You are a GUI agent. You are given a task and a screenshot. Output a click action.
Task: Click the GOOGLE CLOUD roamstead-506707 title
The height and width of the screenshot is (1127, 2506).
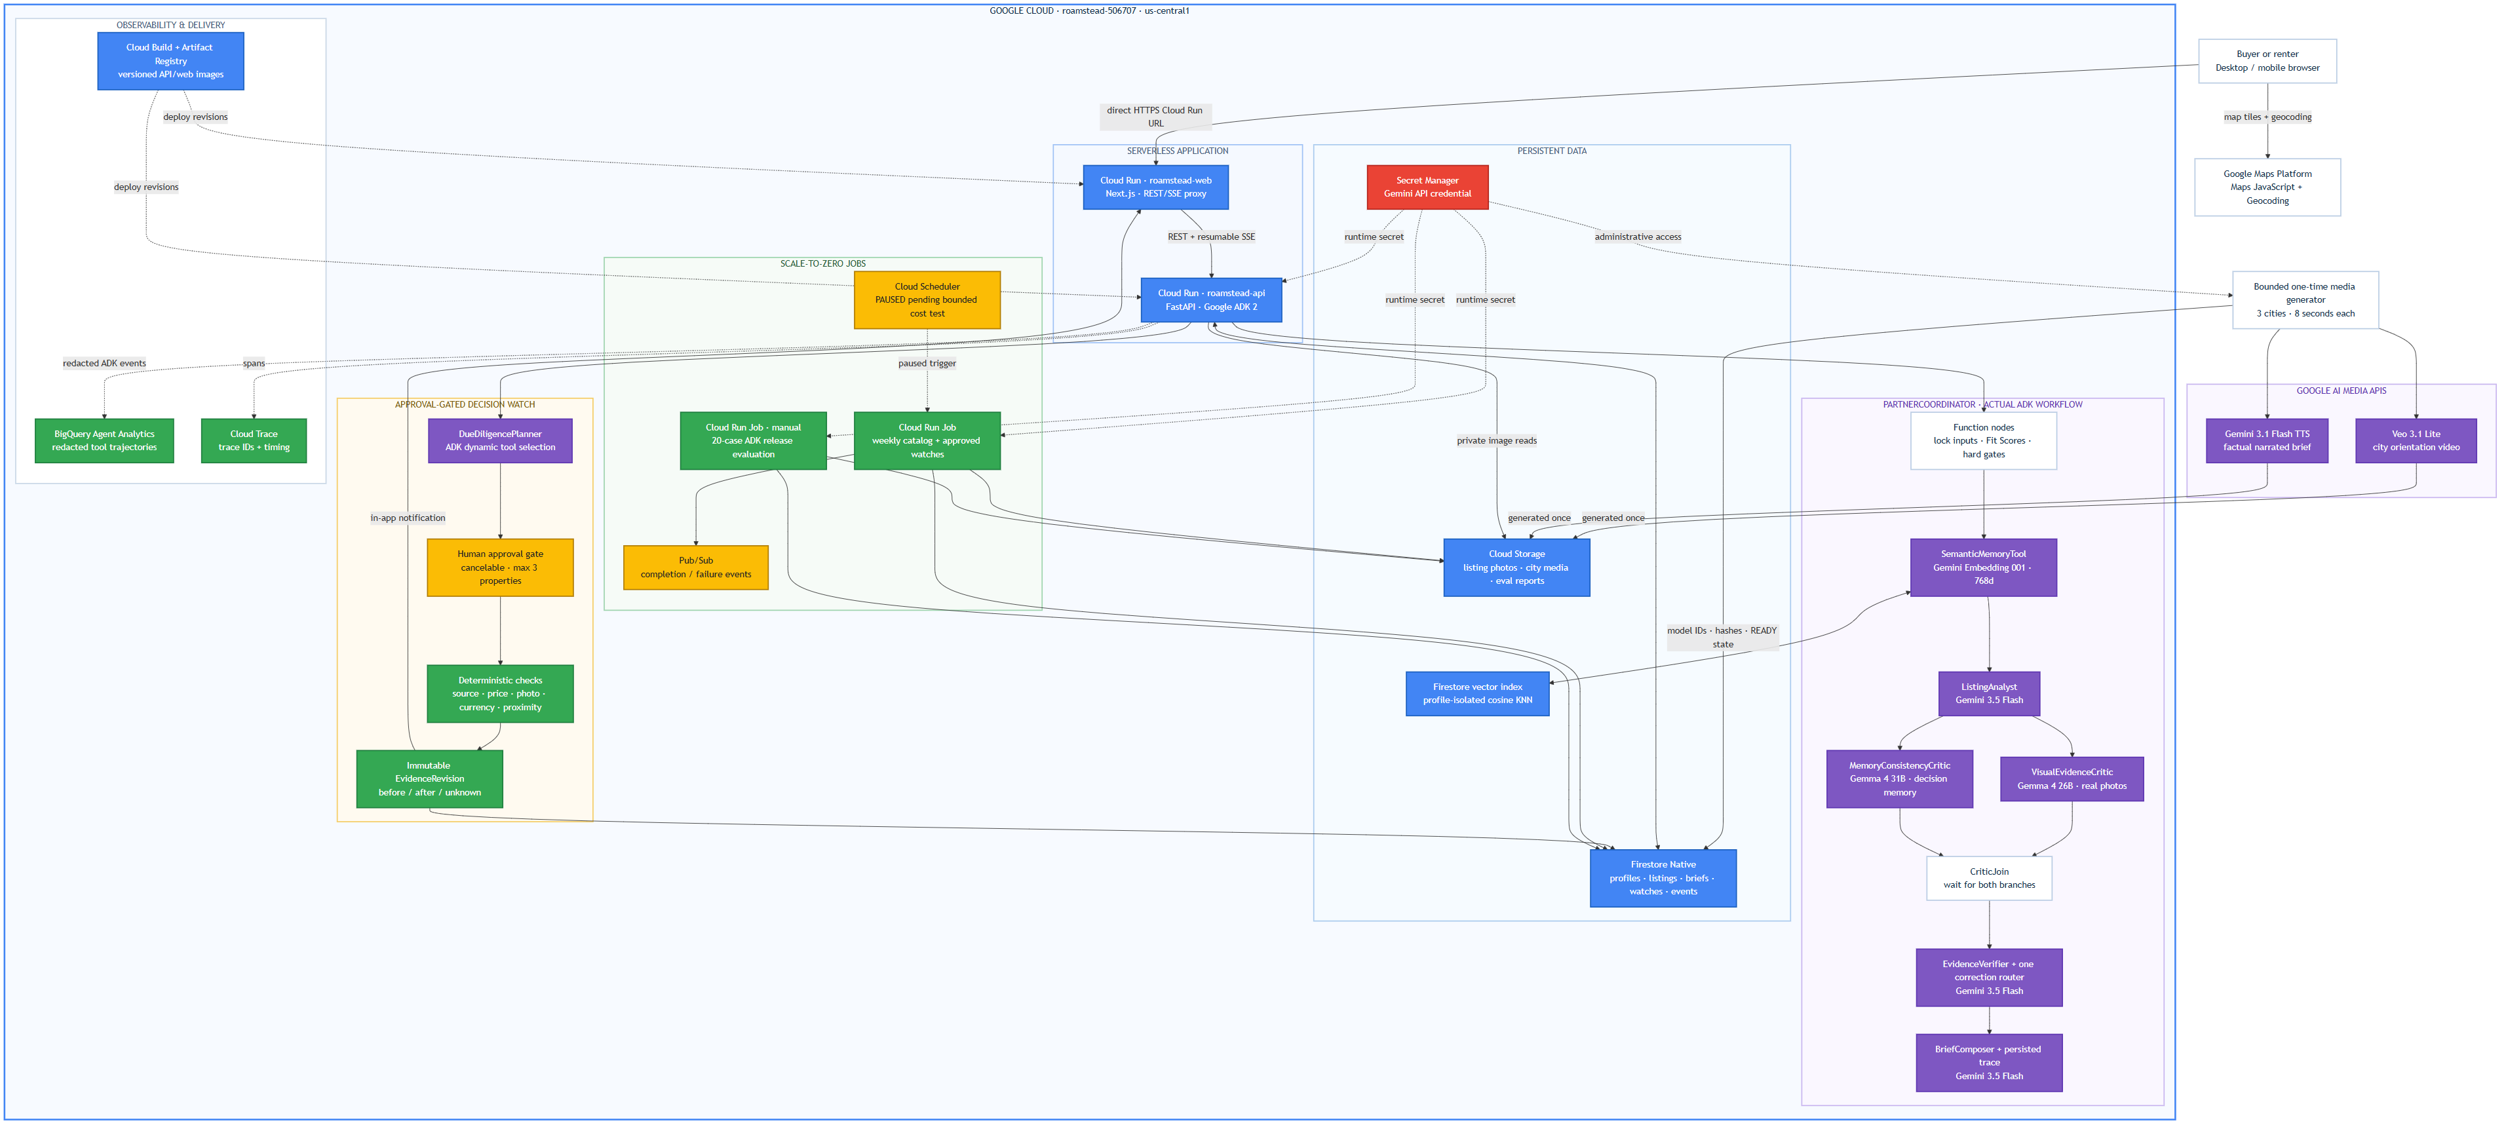click(x=1089, y=10)
